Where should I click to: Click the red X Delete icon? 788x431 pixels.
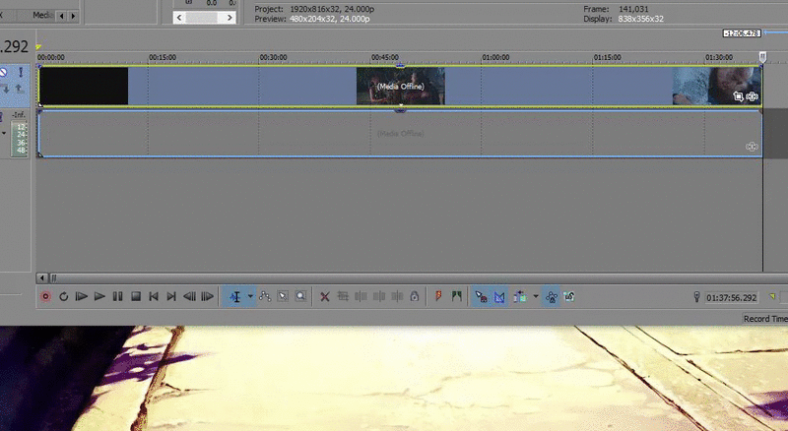[325, 296]
